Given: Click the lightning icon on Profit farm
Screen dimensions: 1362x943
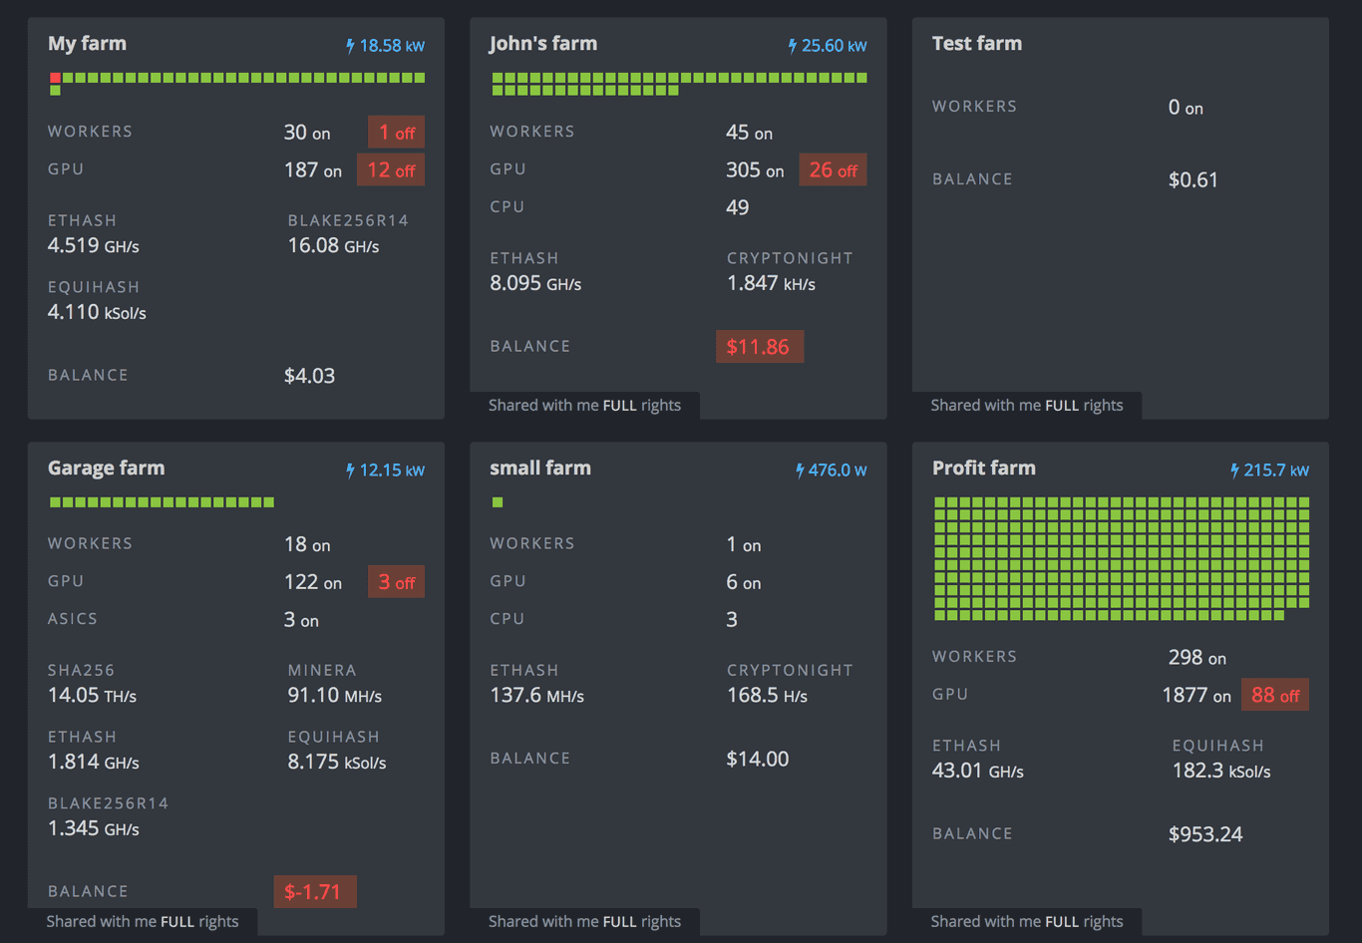Looking at the screenshot, I should pyautogui.click(x=1234, y=469).
